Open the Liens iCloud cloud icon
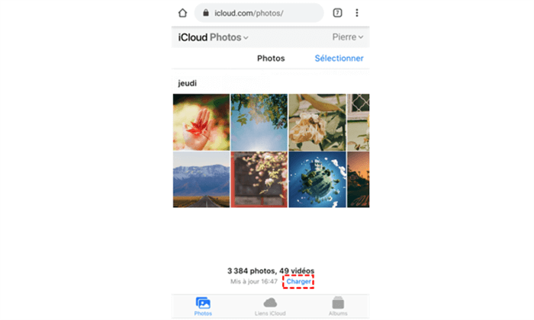Viewport: 534px width, 320px height. point(270,302)
